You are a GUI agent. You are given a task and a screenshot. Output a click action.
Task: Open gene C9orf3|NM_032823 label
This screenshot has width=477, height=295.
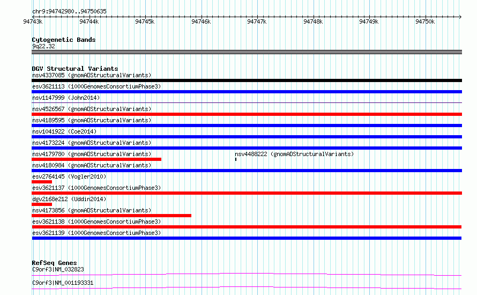[x=58, y=269]
